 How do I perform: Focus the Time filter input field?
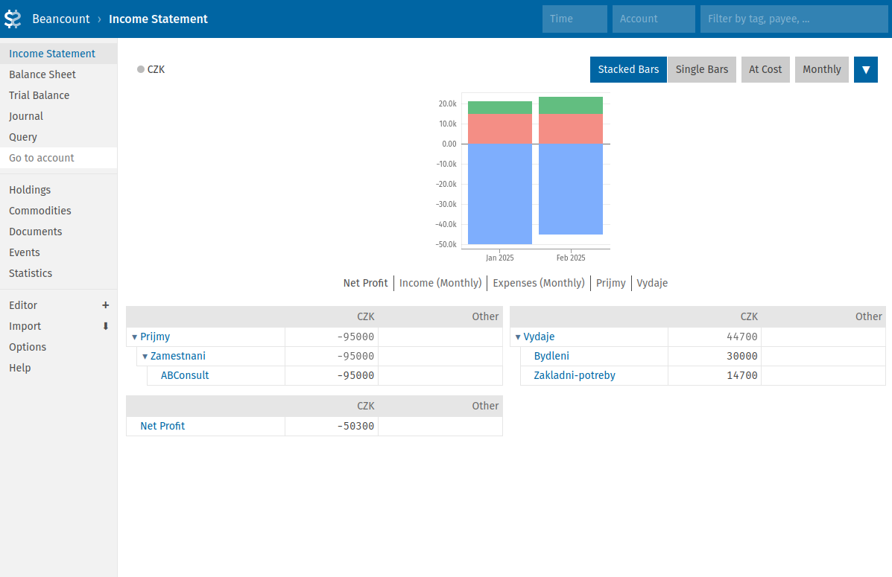575,19
